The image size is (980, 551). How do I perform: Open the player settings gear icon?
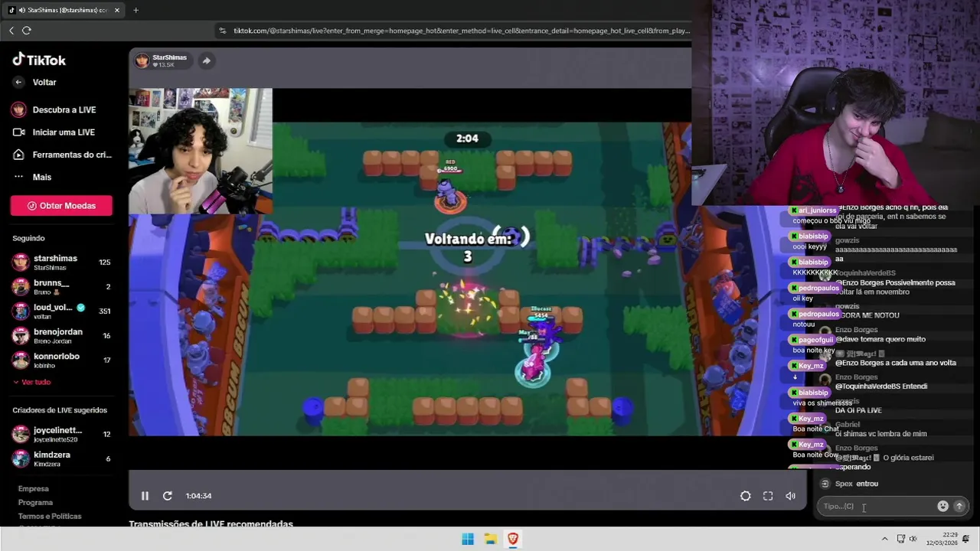click(745, 496)
